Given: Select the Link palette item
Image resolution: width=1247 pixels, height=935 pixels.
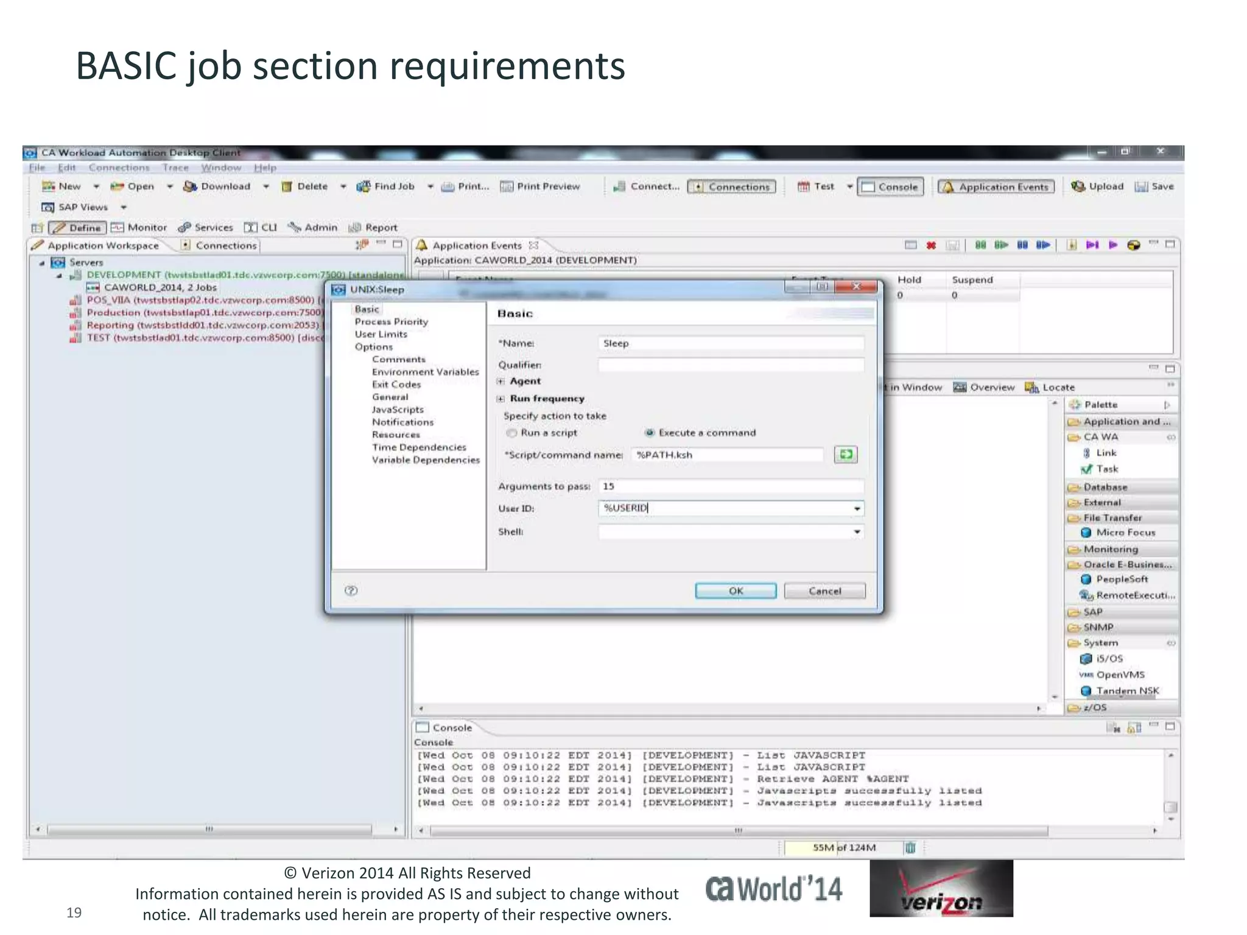Looking at the screenshot, I should pos(1100,453).
